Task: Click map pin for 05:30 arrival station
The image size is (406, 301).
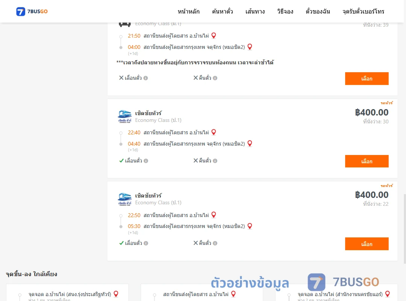Action: point(250,226)
